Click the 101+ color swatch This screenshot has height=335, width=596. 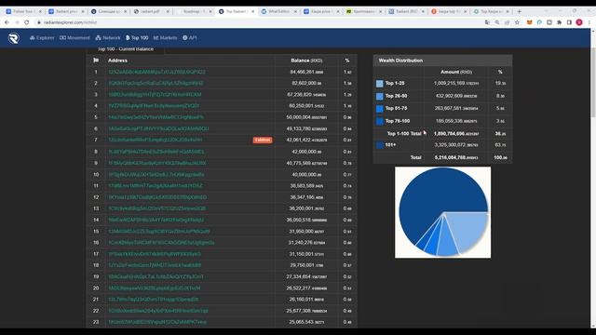379,145
